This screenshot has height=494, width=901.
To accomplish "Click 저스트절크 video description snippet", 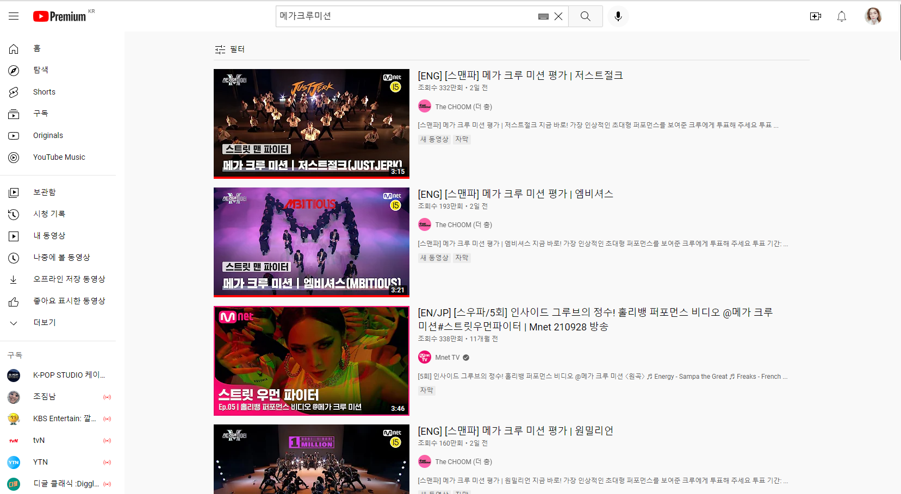I will (598, 125).
